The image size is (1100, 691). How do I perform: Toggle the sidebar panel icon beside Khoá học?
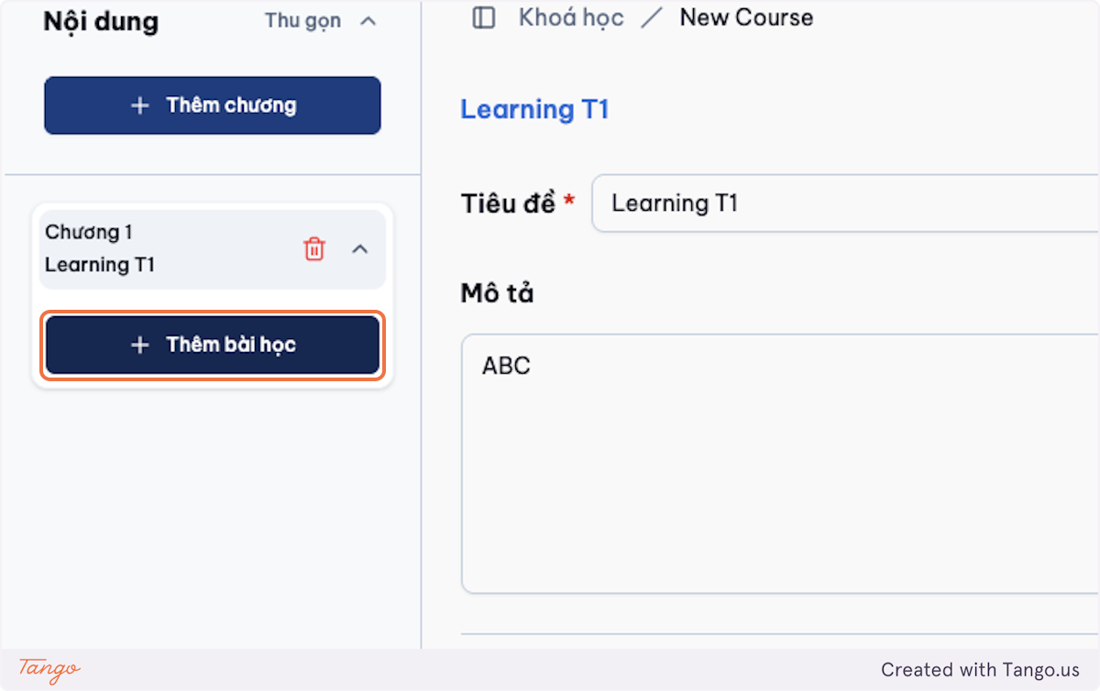pyautogui.click(x=483, y=17)
